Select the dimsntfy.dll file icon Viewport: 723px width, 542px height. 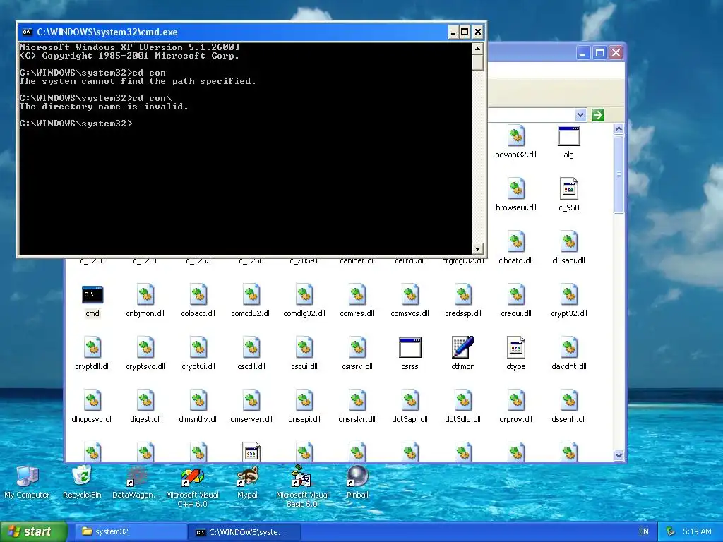pyautogui.click(x=198, y=401)
